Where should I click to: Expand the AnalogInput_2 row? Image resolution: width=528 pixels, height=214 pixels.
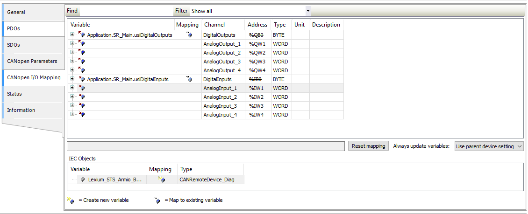72,97
